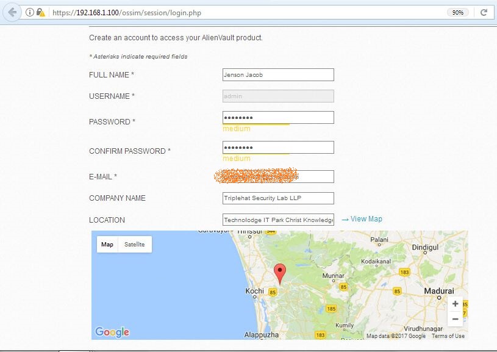This screenshot has height=352, width=497.
Task: Select the Palani label on the map
Action: [379, 239]
